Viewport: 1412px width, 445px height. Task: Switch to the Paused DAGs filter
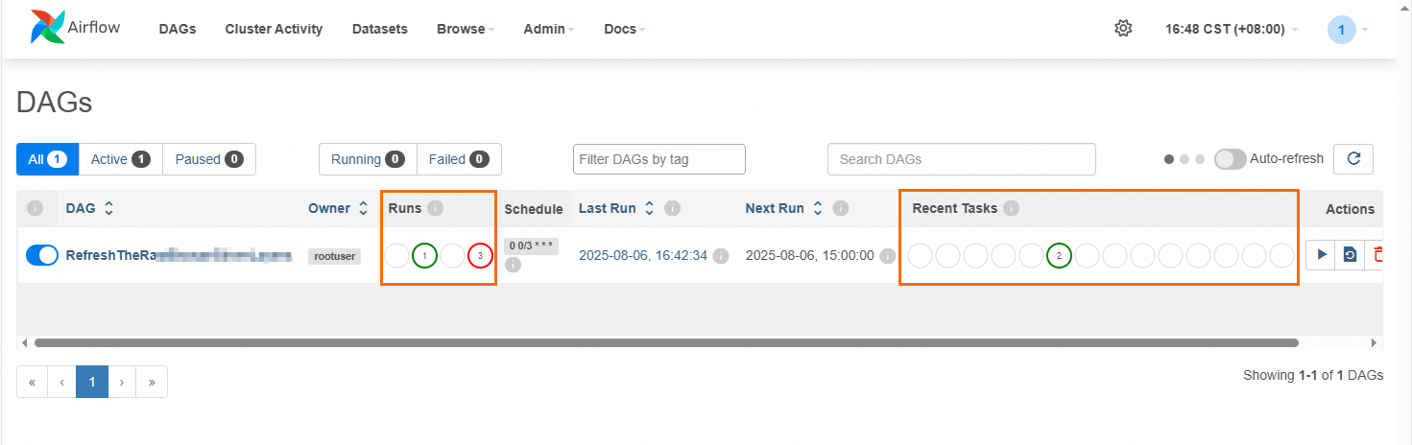(x=209, y=159)
